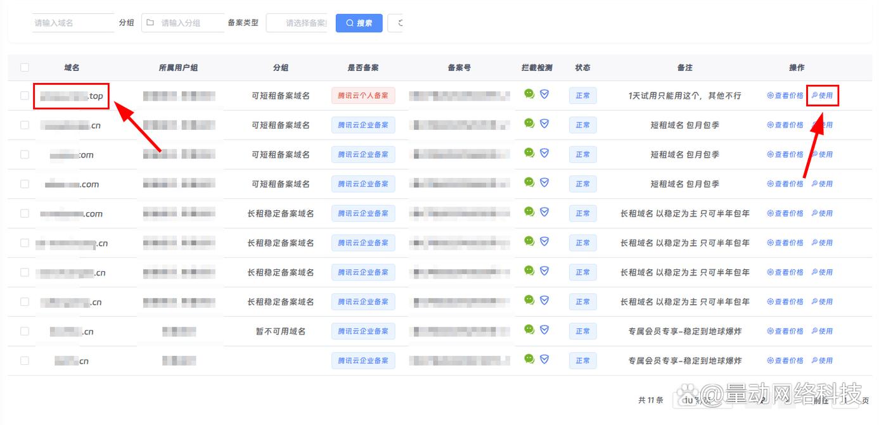Click 查看价格 in the second row
The height and width of the screenshot is (425, 879).
point(788,125)
